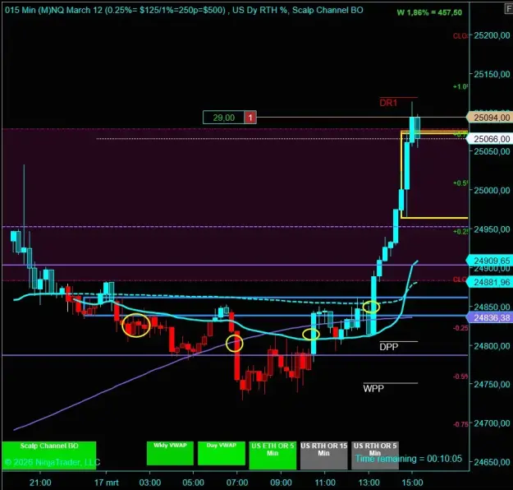Click the W 1,86% = 457,50 readout
The image size is (513, 490).
coord(429,12)
